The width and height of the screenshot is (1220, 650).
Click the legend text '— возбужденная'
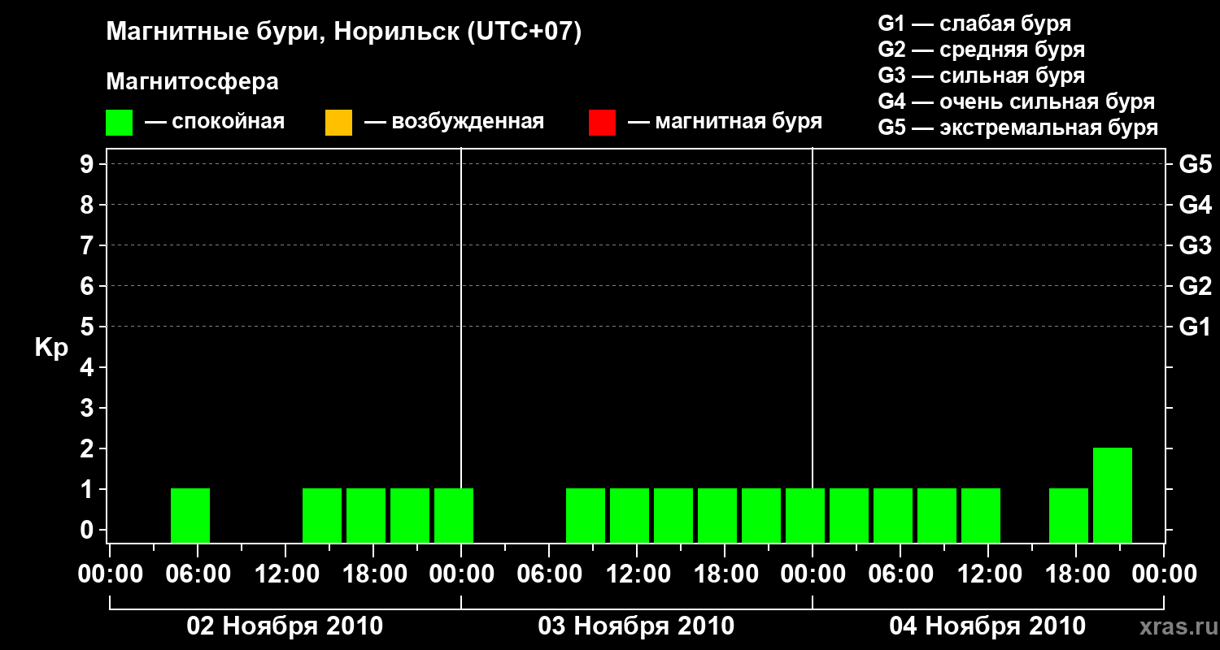coord(454,122)
